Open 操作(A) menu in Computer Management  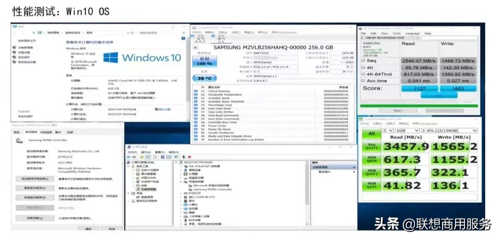click(x=145, y=152)
